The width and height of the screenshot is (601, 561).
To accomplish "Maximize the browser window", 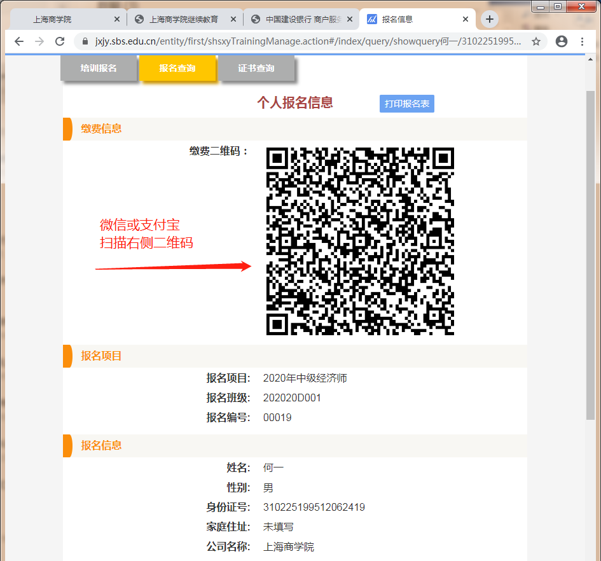I will click(558, 6).
